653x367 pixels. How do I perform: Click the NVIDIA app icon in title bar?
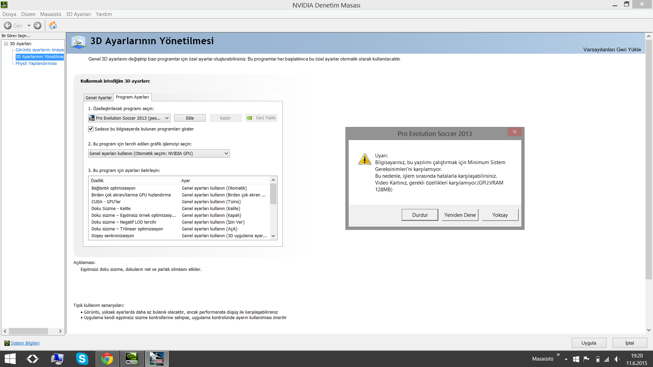[4, 5]
